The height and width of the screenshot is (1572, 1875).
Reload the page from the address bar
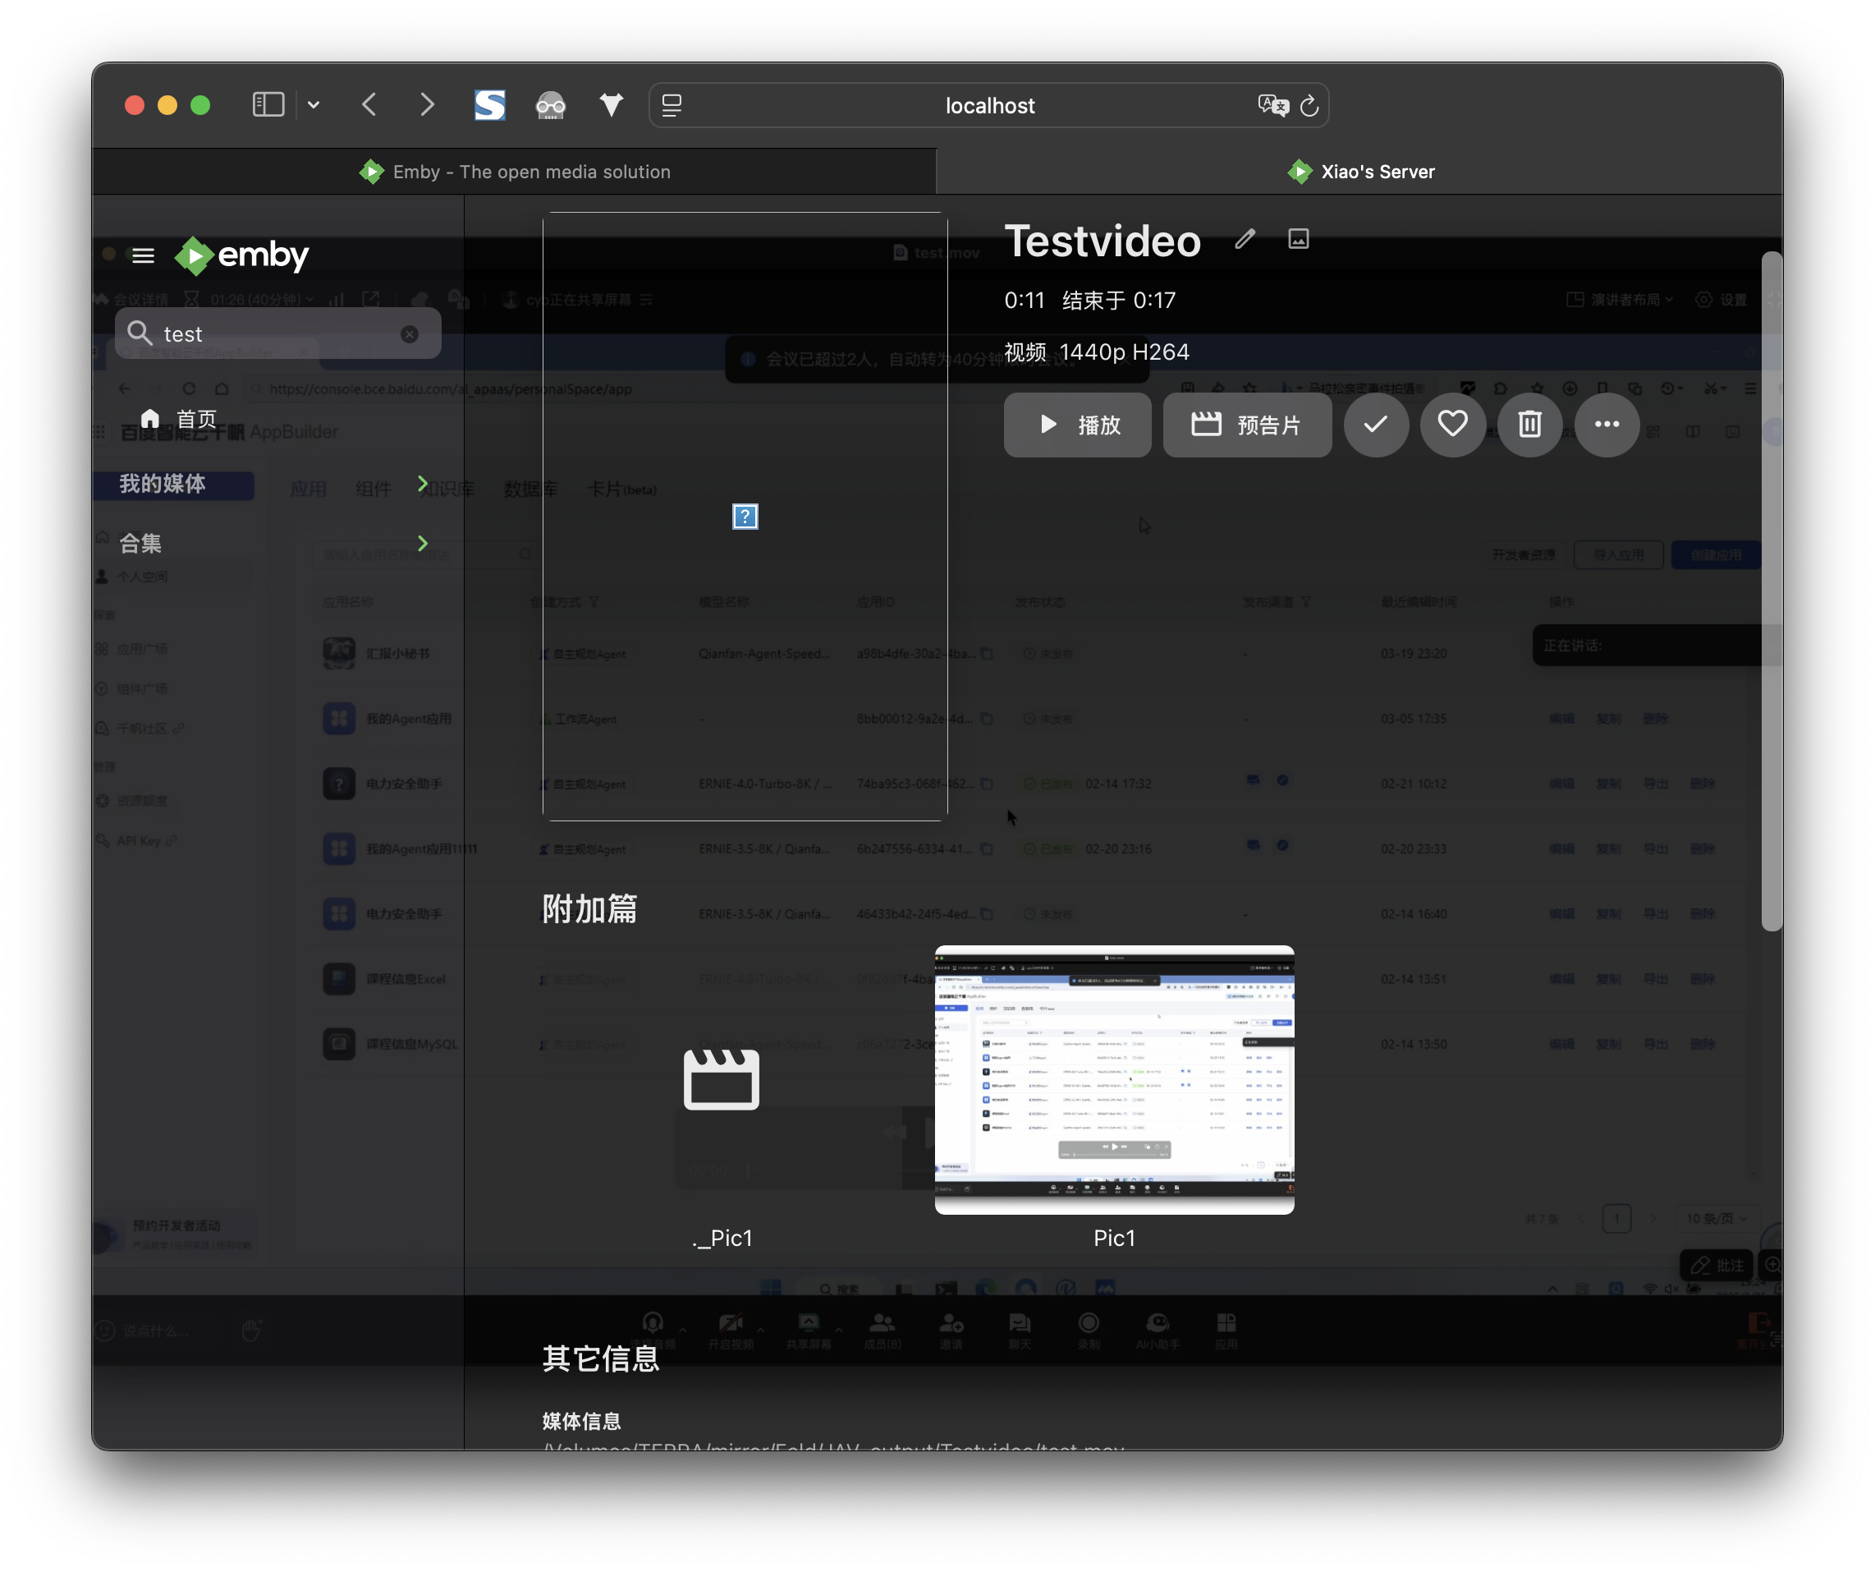(x=1309, y=104)
